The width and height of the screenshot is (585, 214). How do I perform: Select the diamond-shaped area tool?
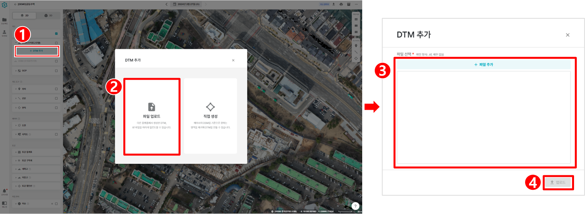pos(356,58)
